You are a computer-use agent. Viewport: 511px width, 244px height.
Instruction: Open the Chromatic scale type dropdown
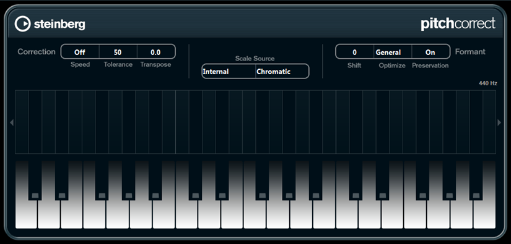[282, 72]
